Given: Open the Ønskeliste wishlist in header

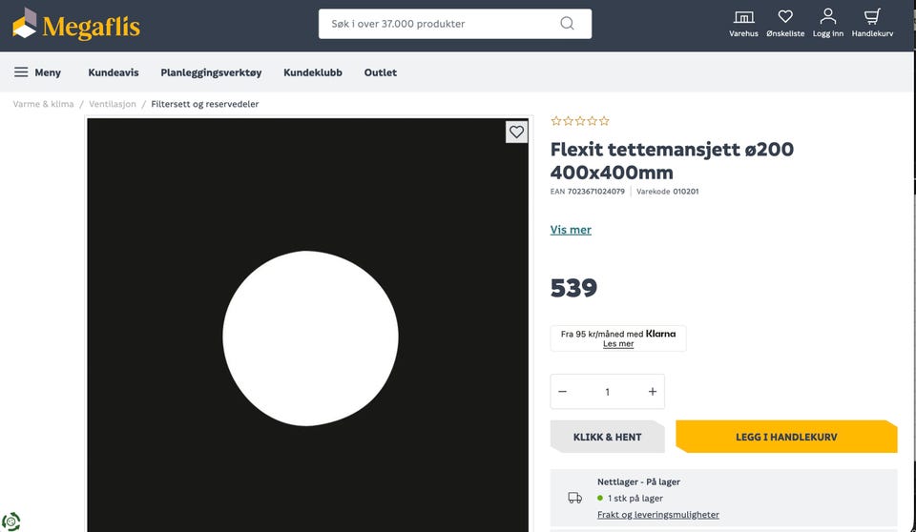Looking at the screenshot, I should pyautogui.click(x=785, y=24).
